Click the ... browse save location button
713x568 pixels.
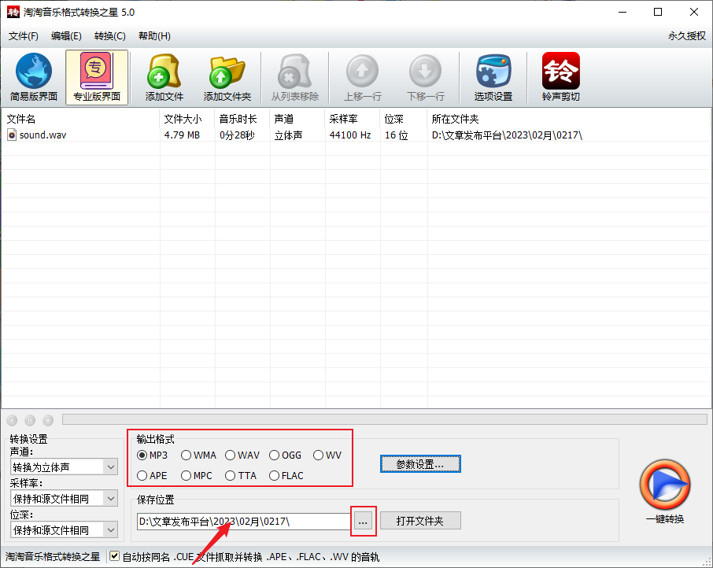[363, 521]
